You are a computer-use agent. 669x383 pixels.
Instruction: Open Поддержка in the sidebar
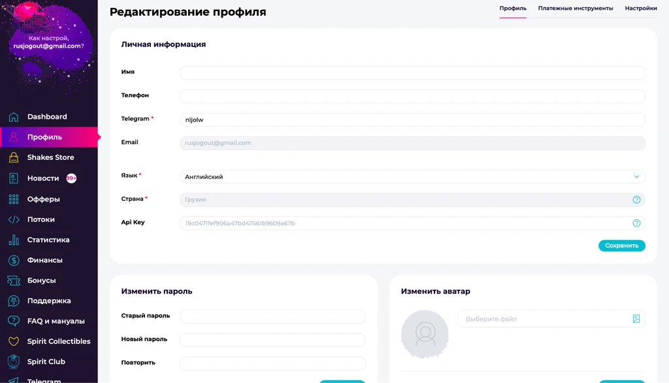(48, 301)
